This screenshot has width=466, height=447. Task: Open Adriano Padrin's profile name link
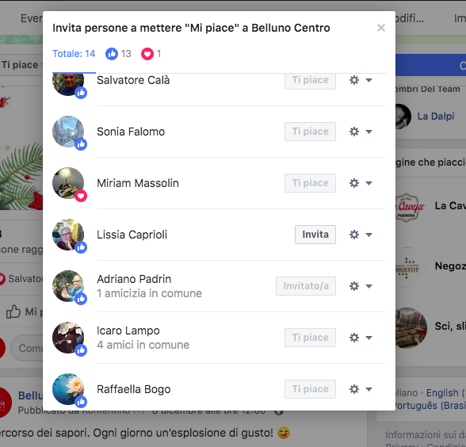[x=134, y=279]
